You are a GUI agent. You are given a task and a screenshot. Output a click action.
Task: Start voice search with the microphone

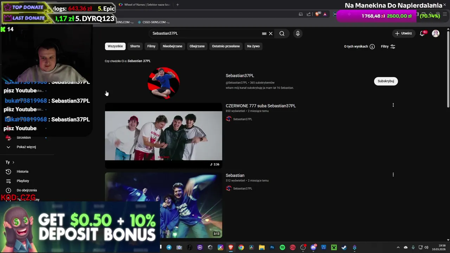[x=298, y=33]
